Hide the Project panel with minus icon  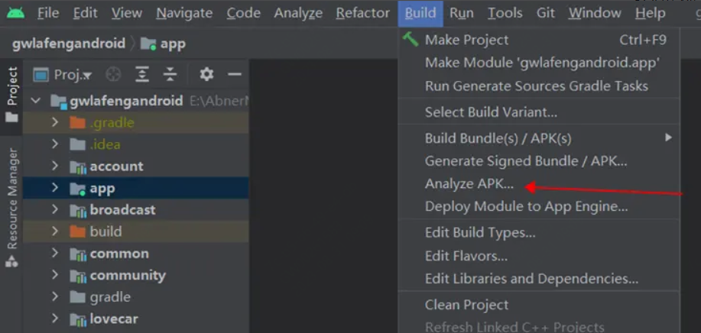[235, 74]
